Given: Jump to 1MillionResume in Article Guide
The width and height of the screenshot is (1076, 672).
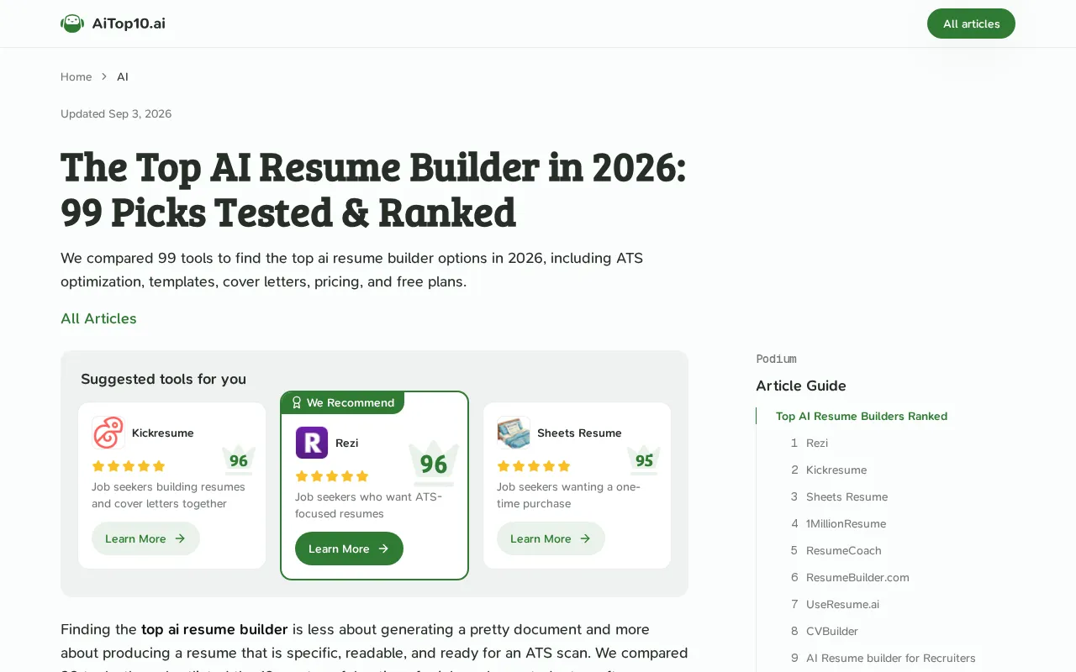Looking at the screenshot, I should tap(846, 523).
